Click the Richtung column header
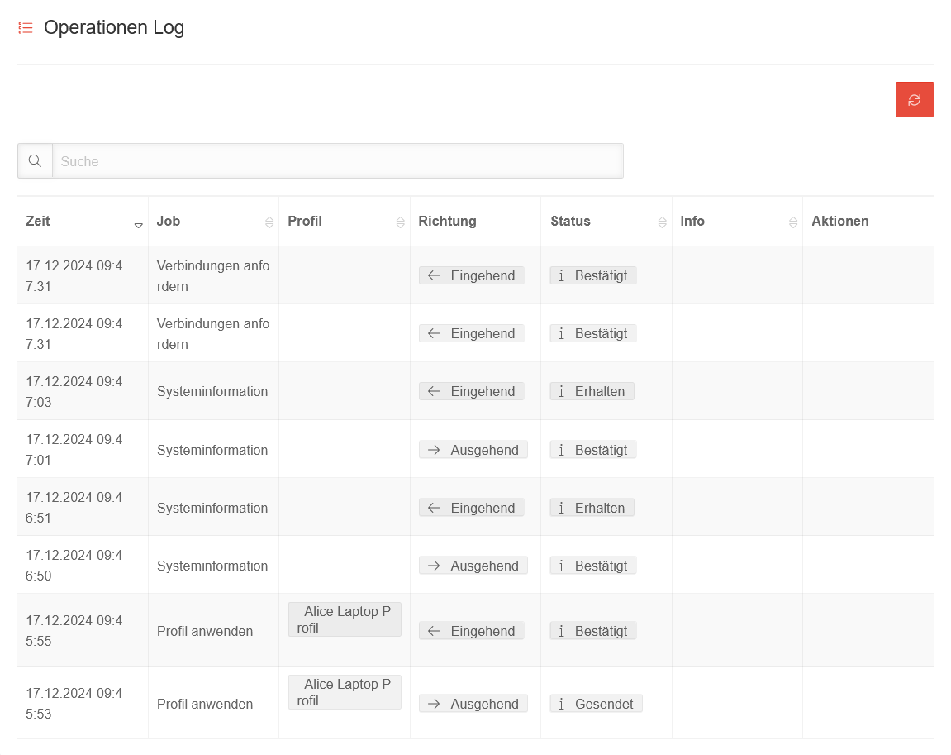 point(447,222)
